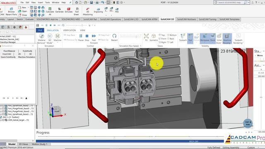Expand the HSM_Helical_target tree item
Viewport: 265px width, 149px height.
pyautogui.click(x=1, y=120)
